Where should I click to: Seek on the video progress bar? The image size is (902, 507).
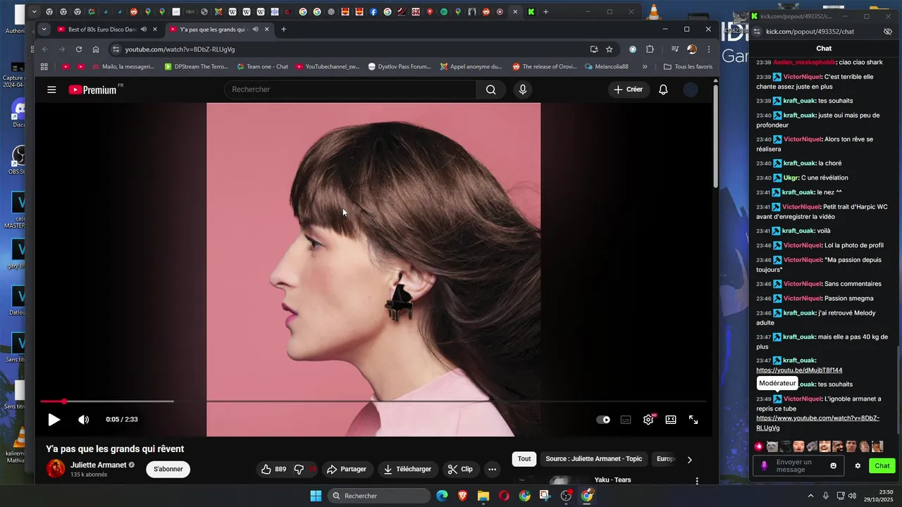373,401
